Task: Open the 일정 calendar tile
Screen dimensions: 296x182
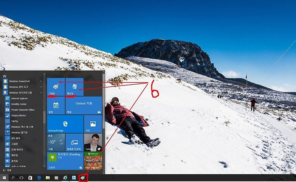Action: pyautogui.click(x=56, y=105)
